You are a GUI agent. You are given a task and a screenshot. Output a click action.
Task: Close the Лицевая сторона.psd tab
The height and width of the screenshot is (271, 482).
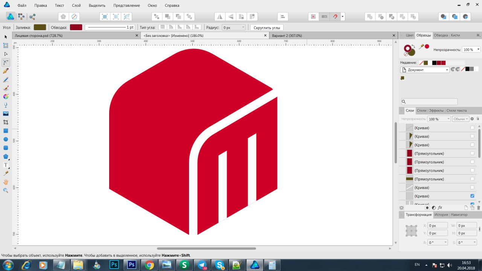click(137, 35)
